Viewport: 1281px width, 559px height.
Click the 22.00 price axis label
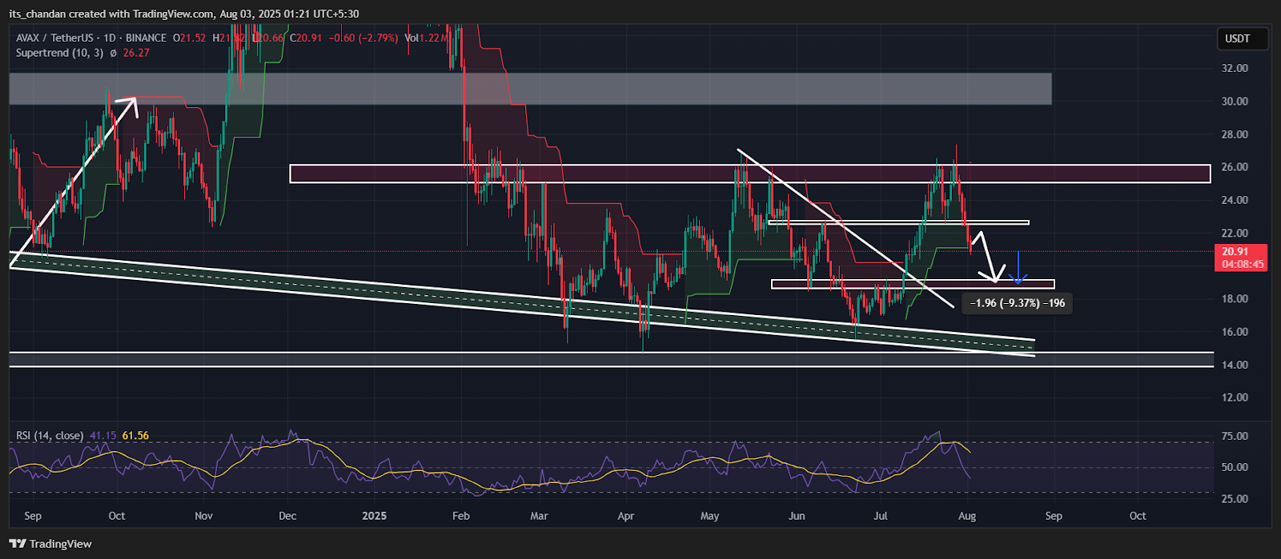[1235, 233]
